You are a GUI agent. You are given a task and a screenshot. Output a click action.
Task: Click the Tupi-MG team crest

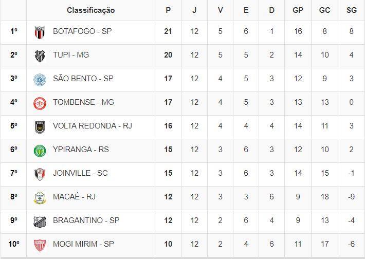click(x=40, y=55)
